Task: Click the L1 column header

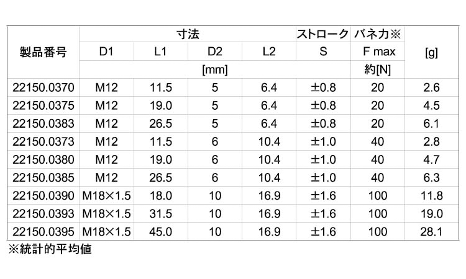Action: (x=160, y=51)
